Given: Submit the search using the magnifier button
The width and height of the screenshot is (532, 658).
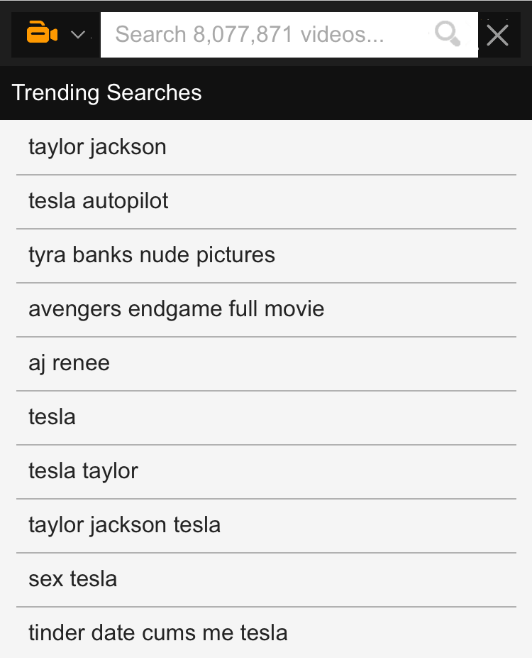Looking at the screenshot, I should 448,33.
